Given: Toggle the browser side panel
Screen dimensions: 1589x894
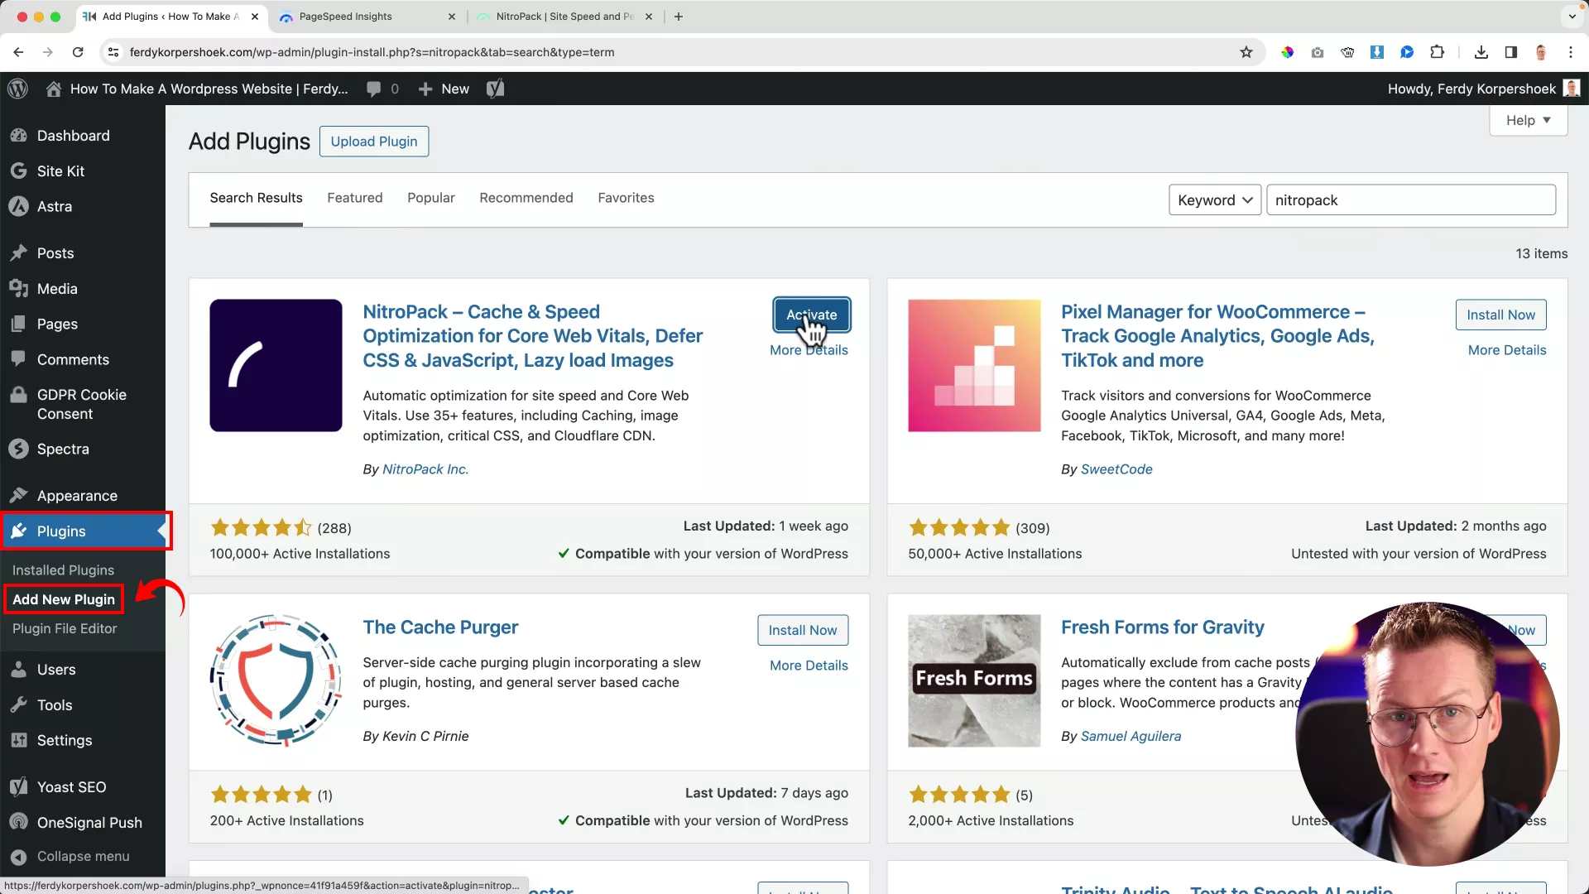Looking at the screenshot, I should [x=1510, y=52].
